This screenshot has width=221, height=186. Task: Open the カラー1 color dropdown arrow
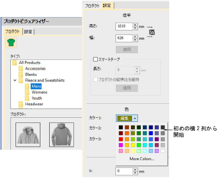coord(135,118)
